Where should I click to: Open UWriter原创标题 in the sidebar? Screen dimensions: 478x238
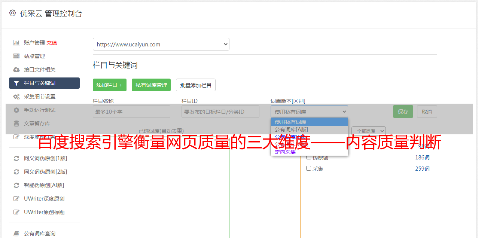[44, 212]
